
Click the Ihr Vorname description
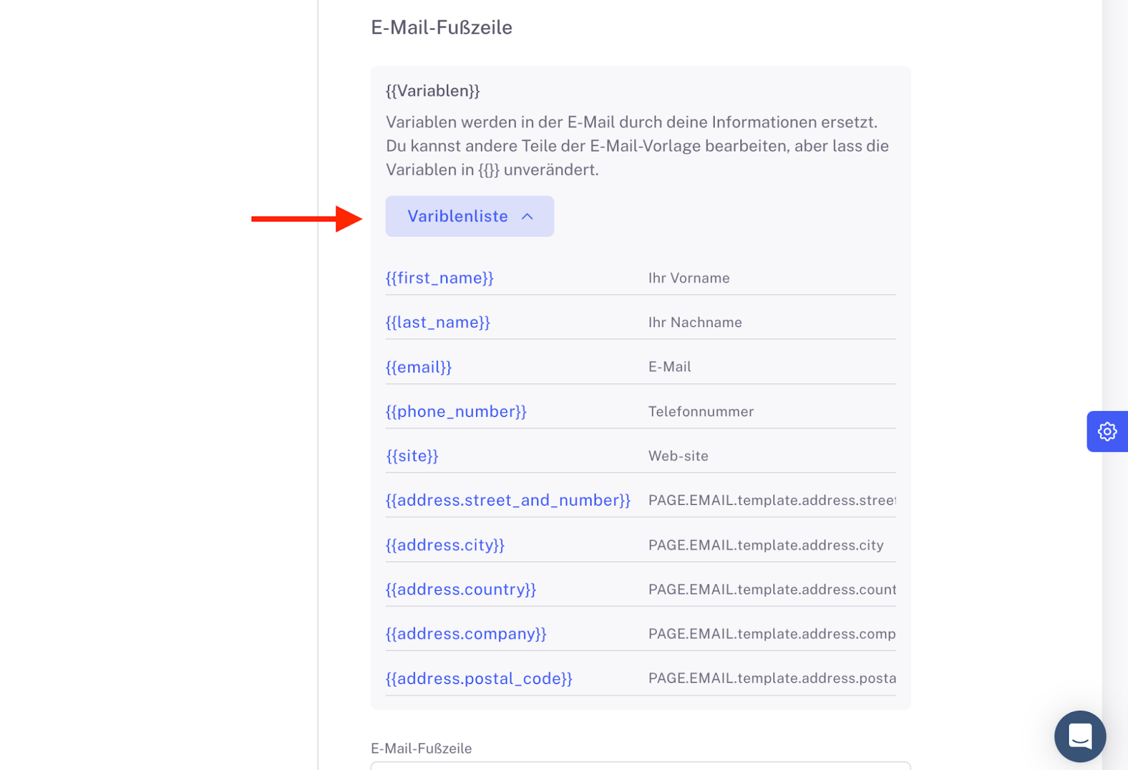click(x=689, y=278)
